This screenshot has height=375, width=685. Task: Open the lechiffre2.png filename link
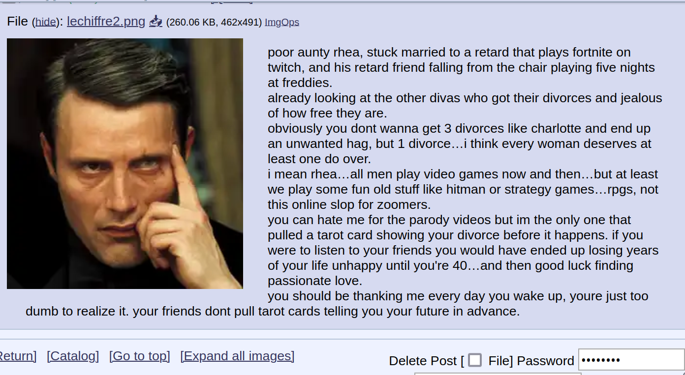tap(106, 21)
